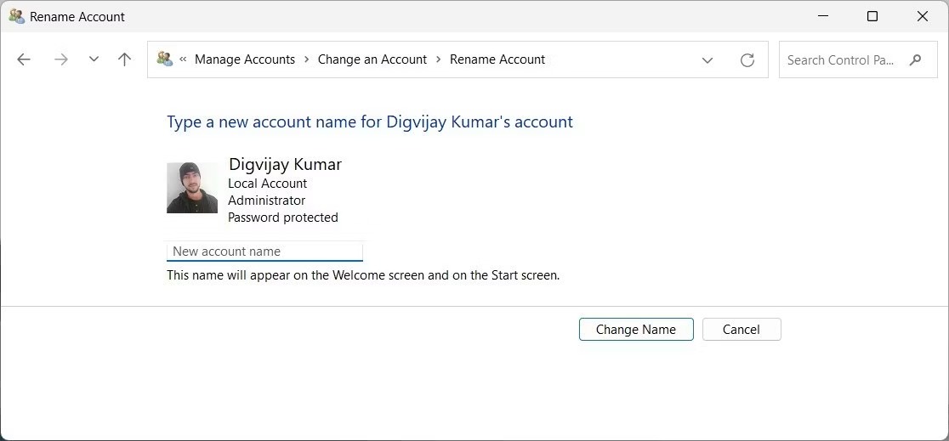Click the forward navigation arrow
949x441 pixels.
point(61,59)
